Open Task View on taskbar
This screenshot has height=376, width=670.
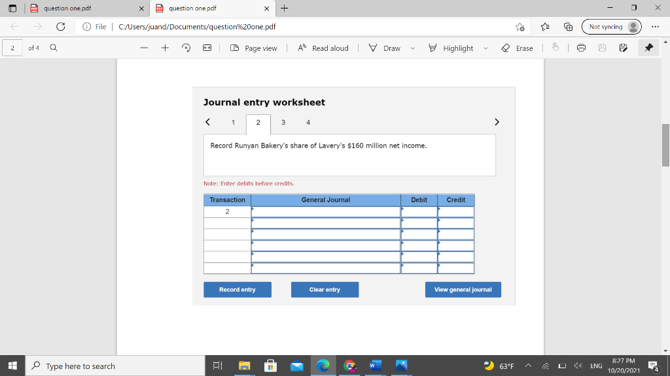click(217, 366)
